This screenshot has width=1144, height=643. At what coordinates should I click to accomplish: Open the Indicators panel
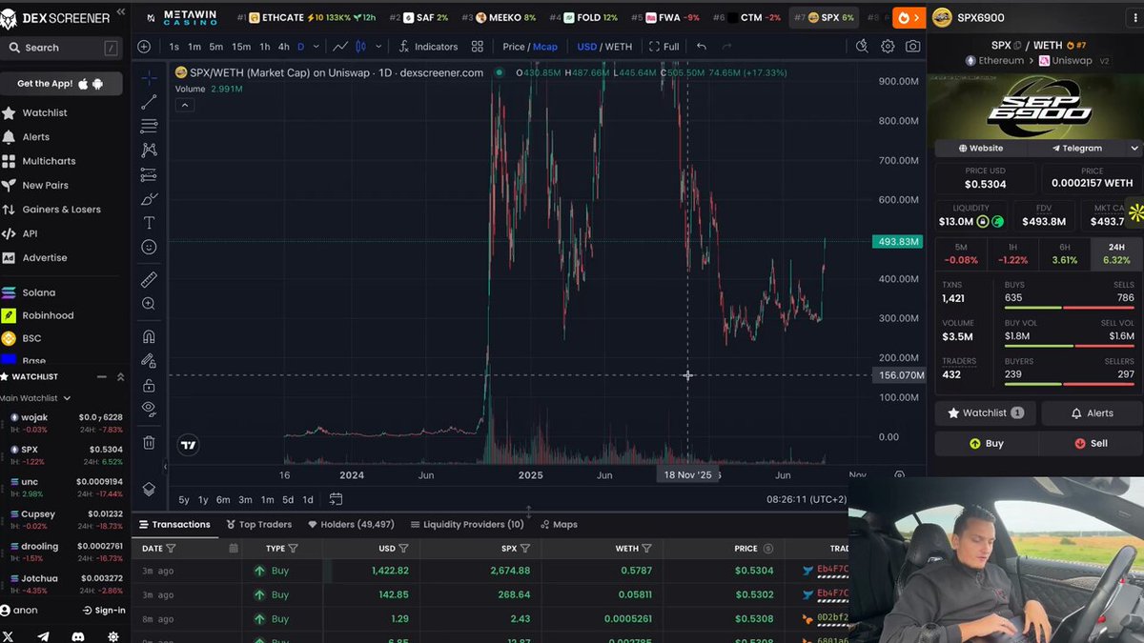tap(428, 47)
